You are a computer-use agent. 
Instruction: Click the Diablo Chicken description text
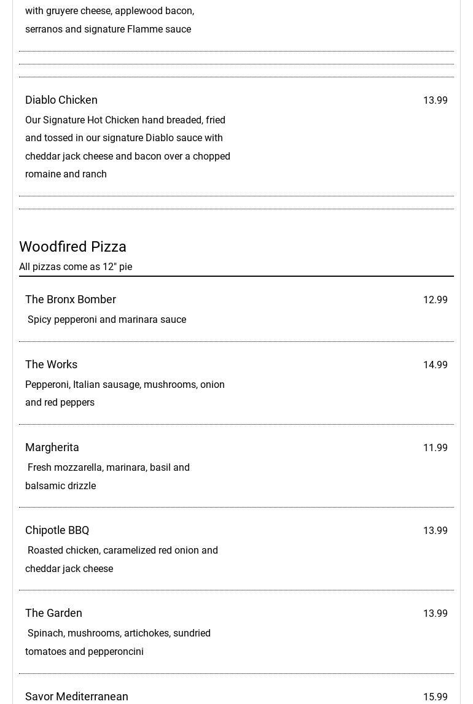click(128, 147)
